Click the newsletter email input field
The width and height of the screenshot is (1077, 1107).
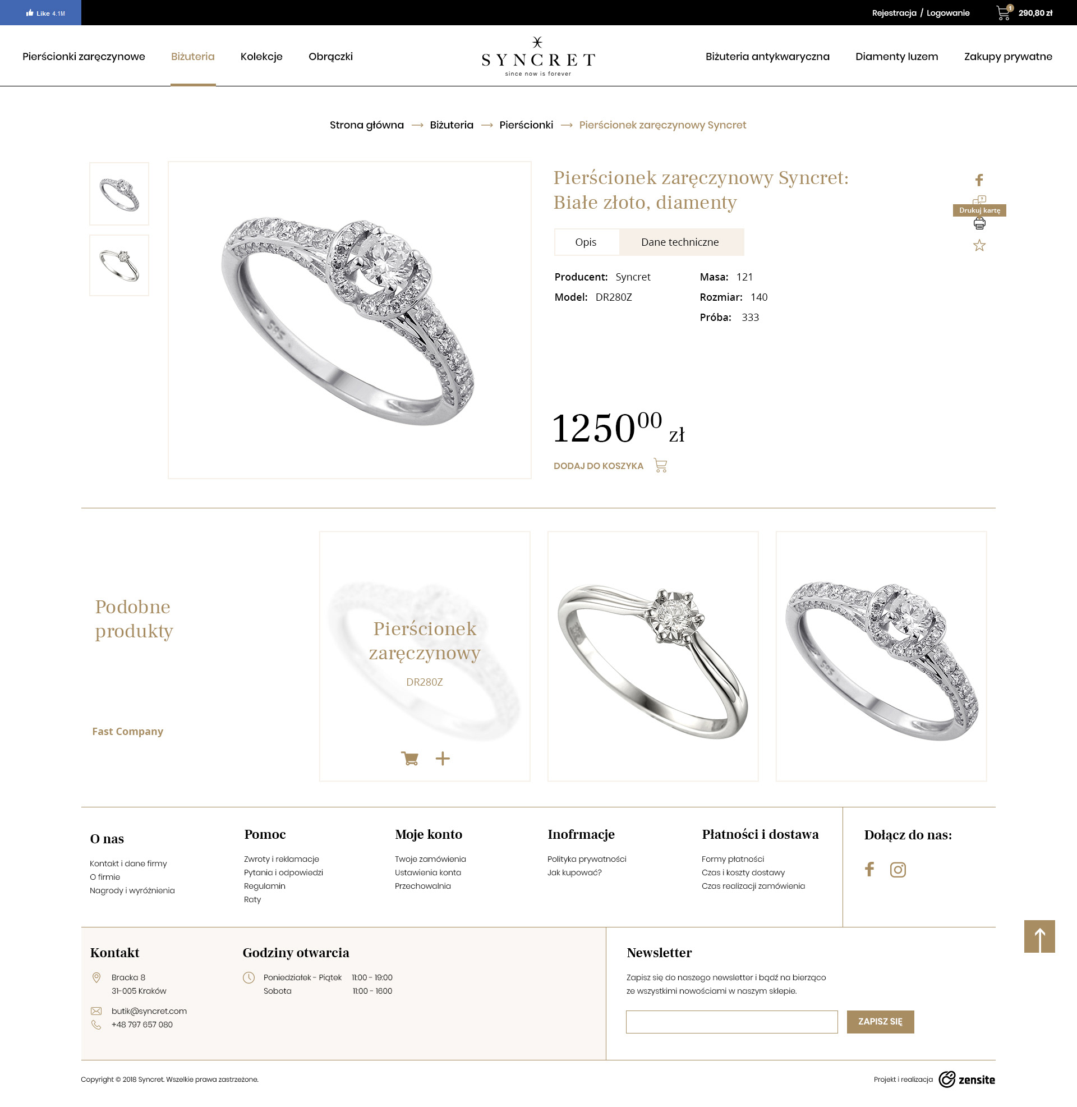click(x=732, y=1022)
